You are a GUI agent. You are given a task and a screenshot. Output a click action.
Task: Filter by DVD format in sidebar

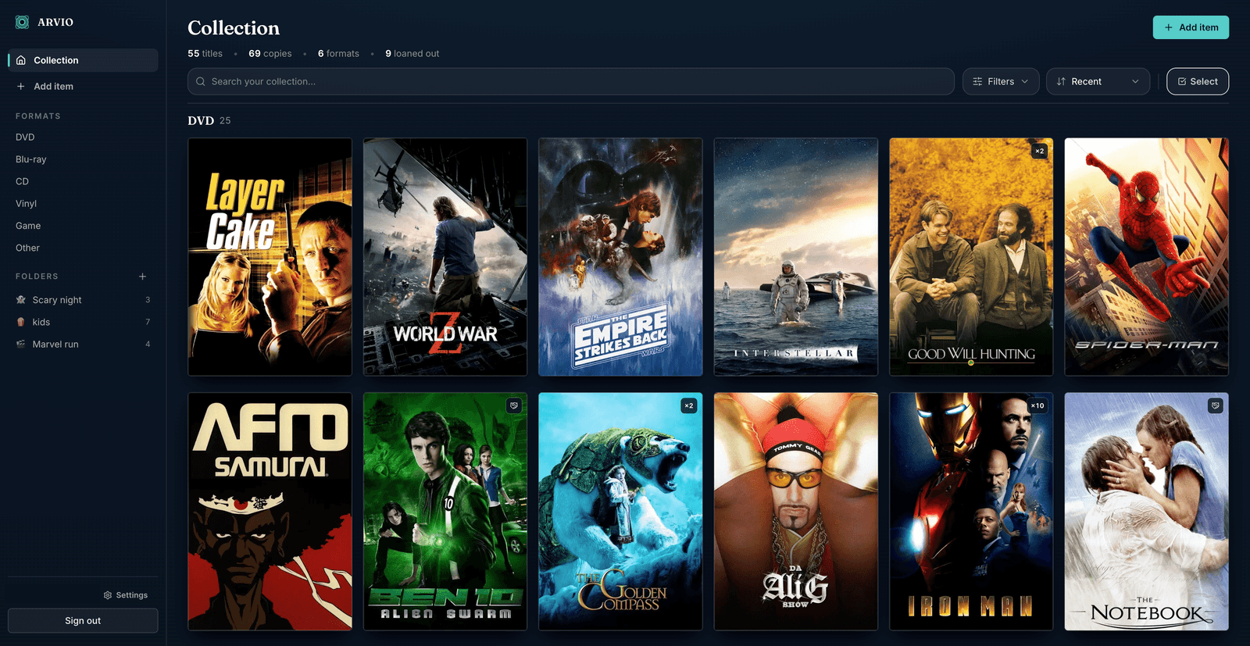coord(25,137)
